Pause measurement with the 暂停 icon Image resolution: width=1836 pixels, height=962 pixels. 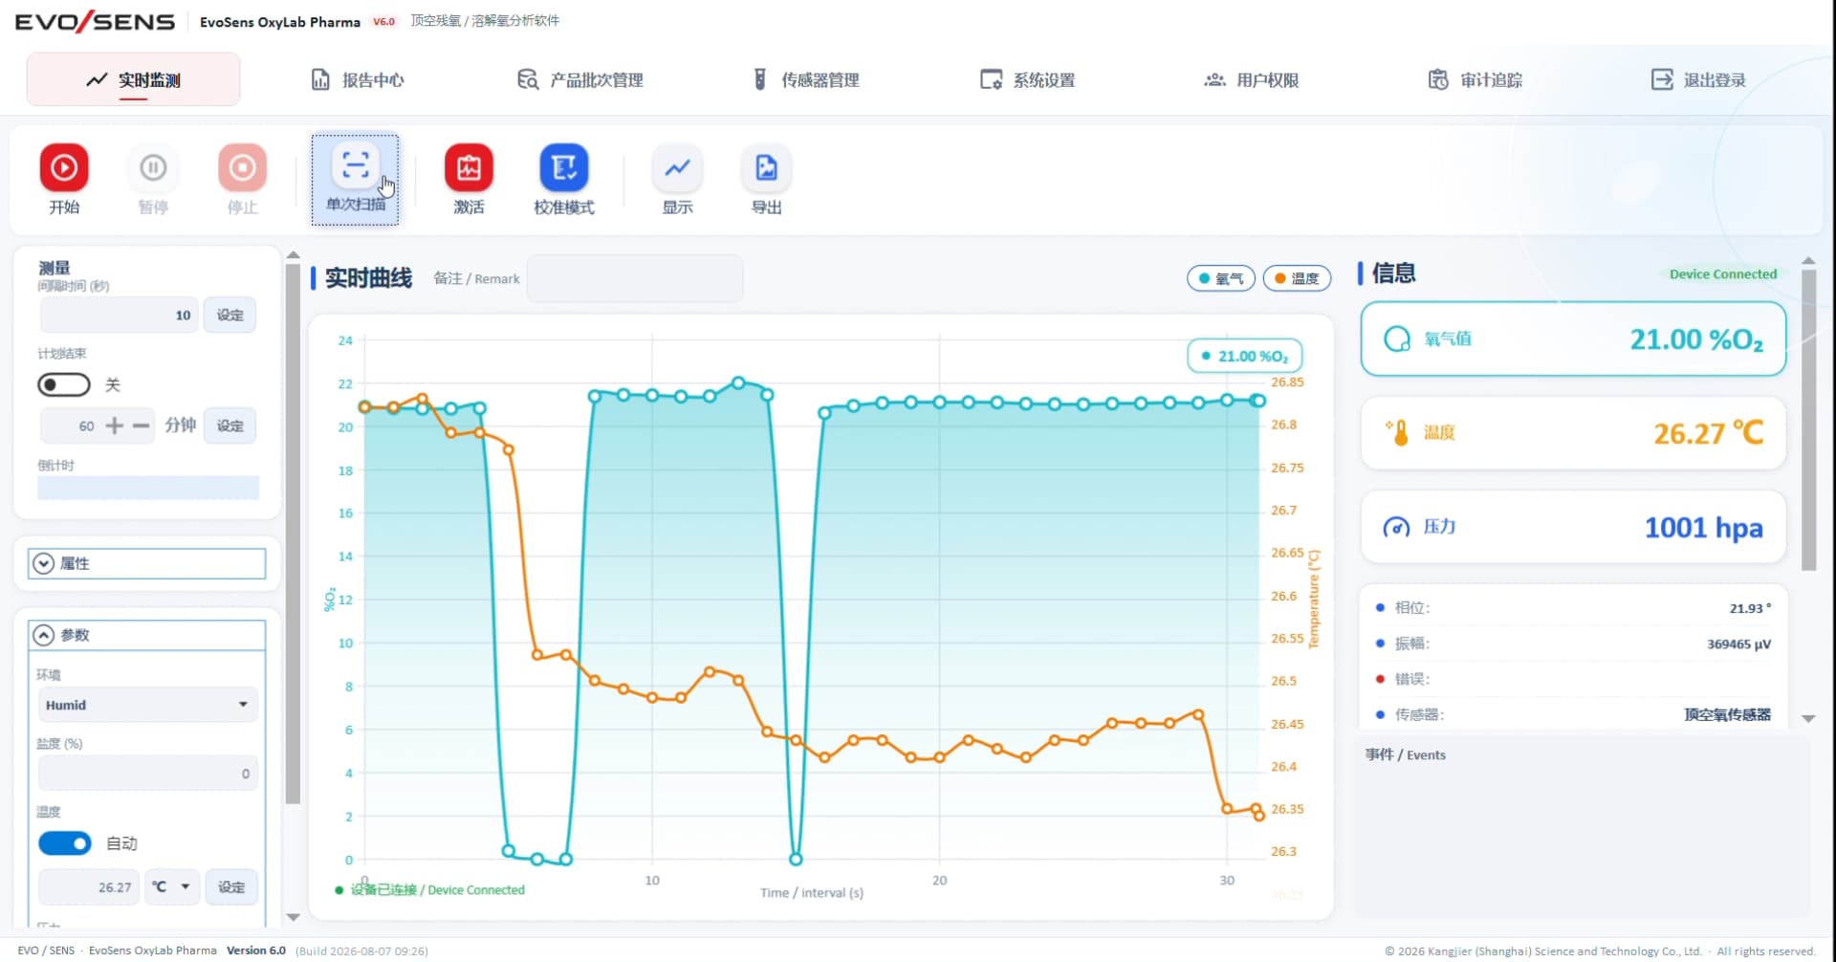coord(153,168)
